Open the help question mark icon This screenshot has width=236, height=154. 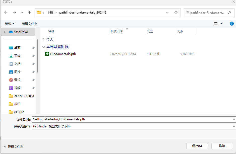232,24
